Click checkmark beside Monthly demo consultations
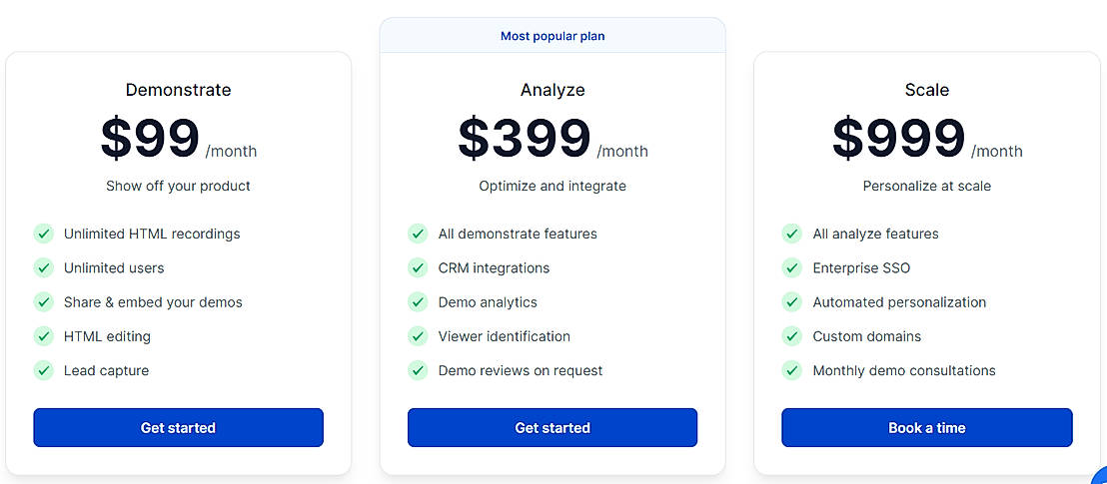 coord(792,370)
